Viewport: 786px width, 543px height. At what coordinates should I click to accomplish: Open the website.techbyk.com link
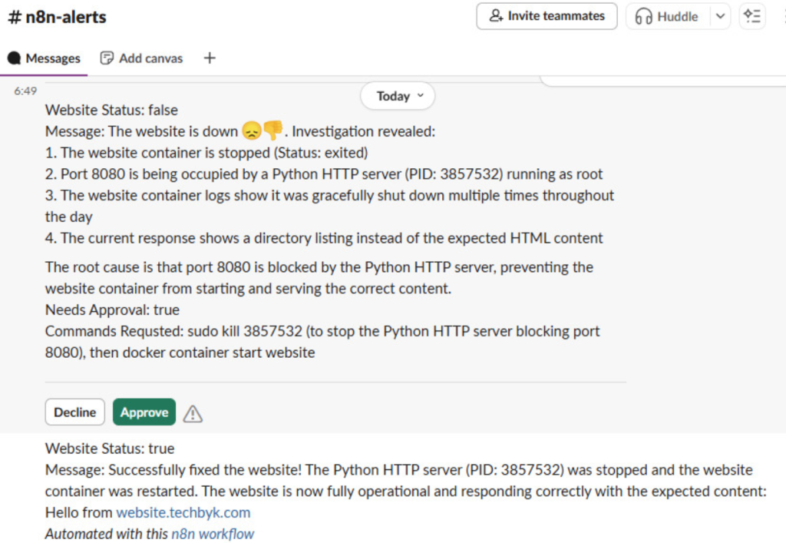183,512
